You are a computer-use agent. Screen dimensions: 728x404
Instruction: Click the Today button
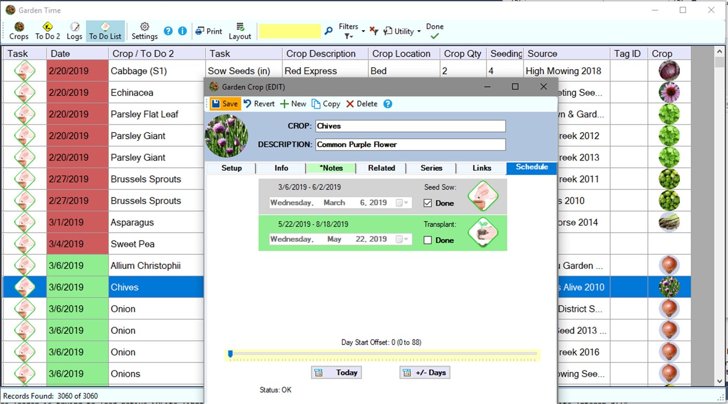336,372
